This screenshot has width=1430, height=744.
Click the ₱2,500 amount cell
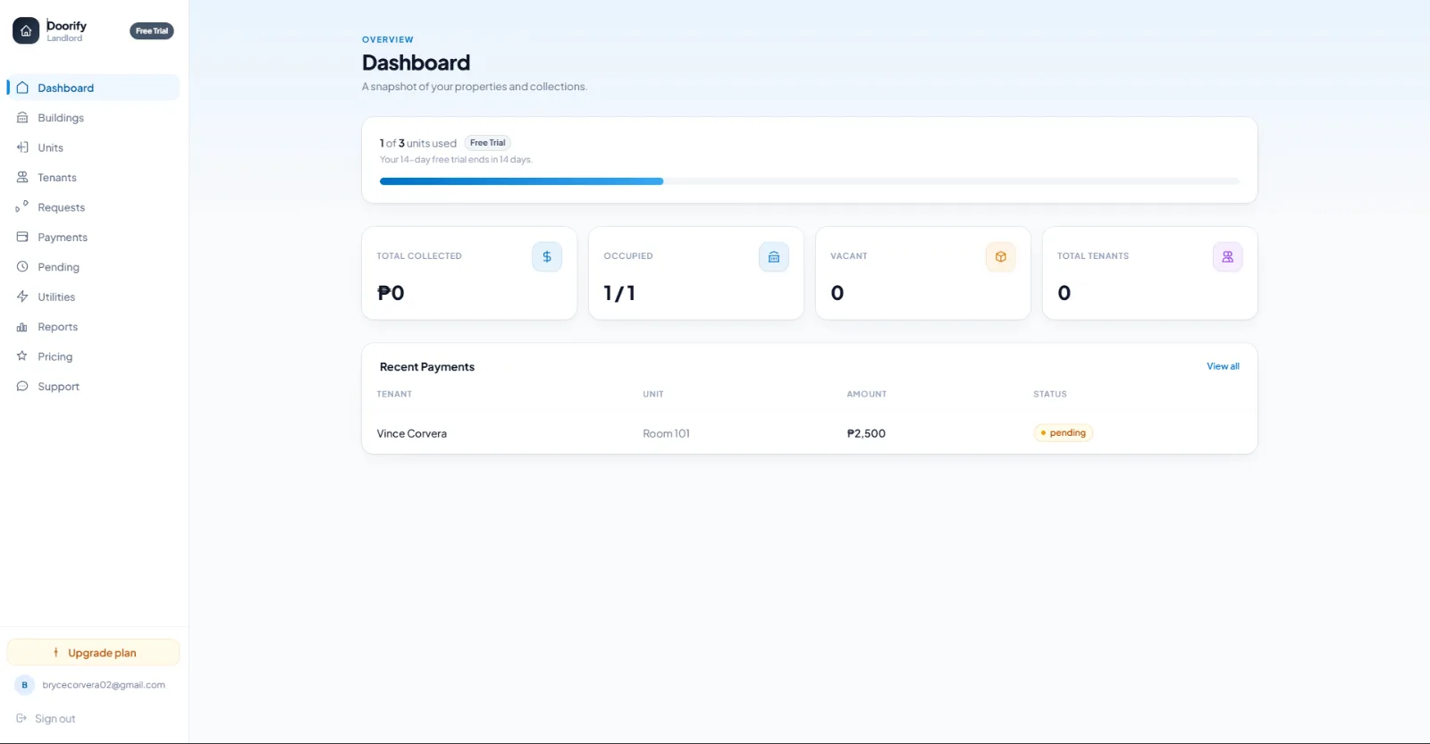(x=866, y=433)
